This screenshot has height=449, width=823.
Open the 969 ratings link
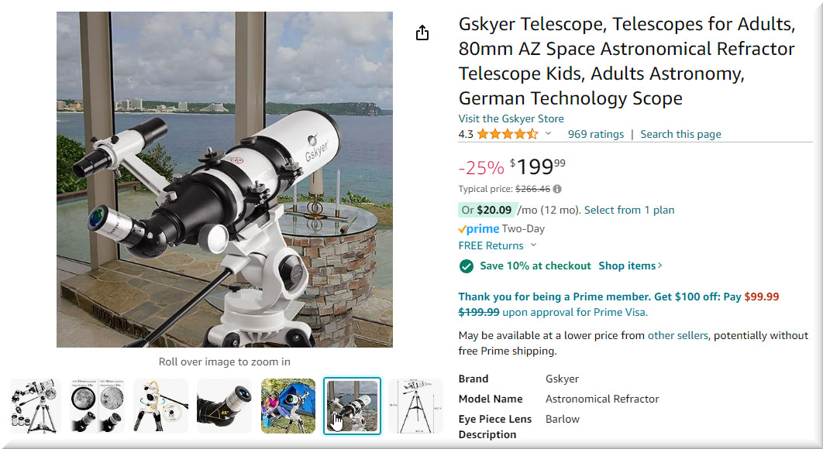pyautogui.click(x=595, y=134)
